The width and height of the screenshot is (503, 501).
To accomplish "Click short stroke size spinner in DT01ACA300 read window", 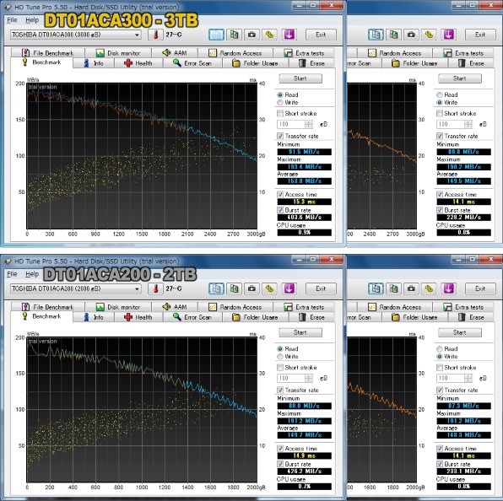I will 309,124.
